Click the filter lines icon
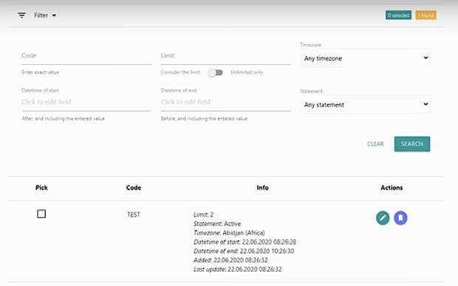Viewport: 458px width, 286px height. coord(21,16)
